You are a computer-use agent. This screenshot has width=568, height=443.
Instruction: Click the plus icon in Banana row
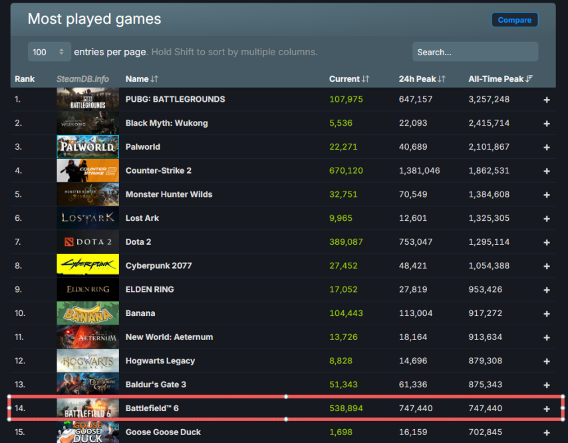547,313
